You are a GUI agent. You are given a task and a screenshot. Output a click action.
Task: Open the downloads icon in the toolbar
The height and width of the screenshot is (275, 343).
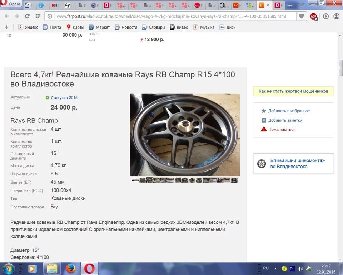click(x=326, y=16)
